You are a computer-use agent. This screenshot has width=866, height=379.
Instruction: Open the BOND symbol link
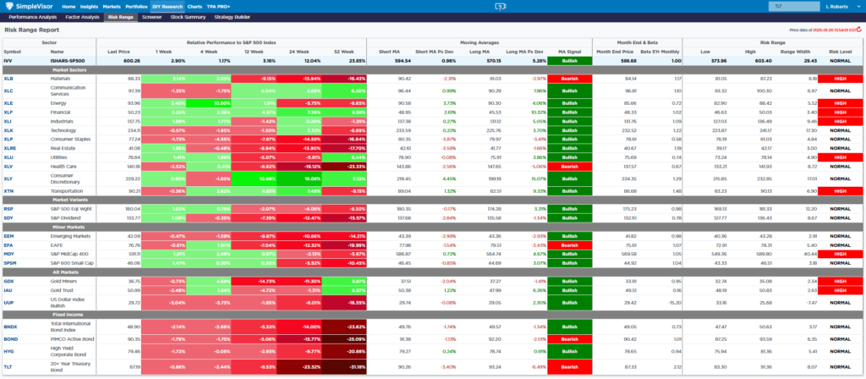coord(10,338)
